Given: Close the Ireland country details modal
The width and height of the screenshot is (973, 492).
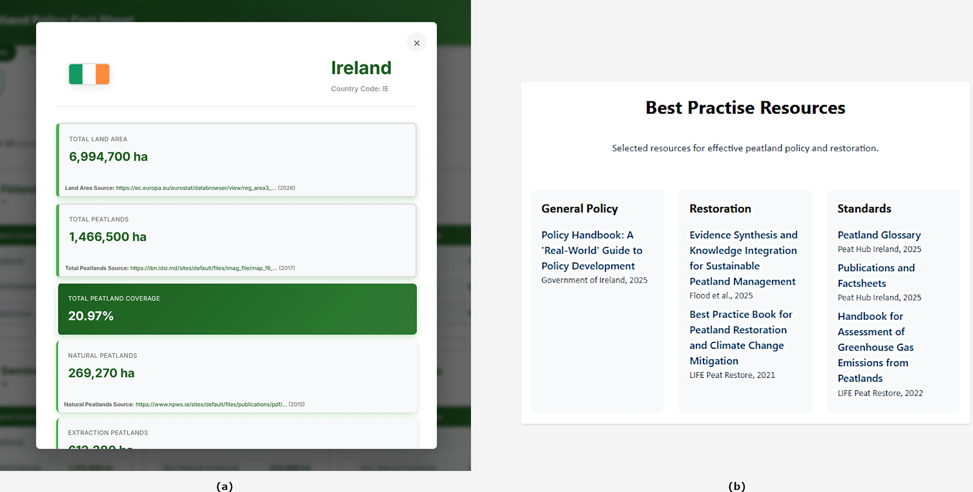Looking at the screenshot, I should pos(417,43).
